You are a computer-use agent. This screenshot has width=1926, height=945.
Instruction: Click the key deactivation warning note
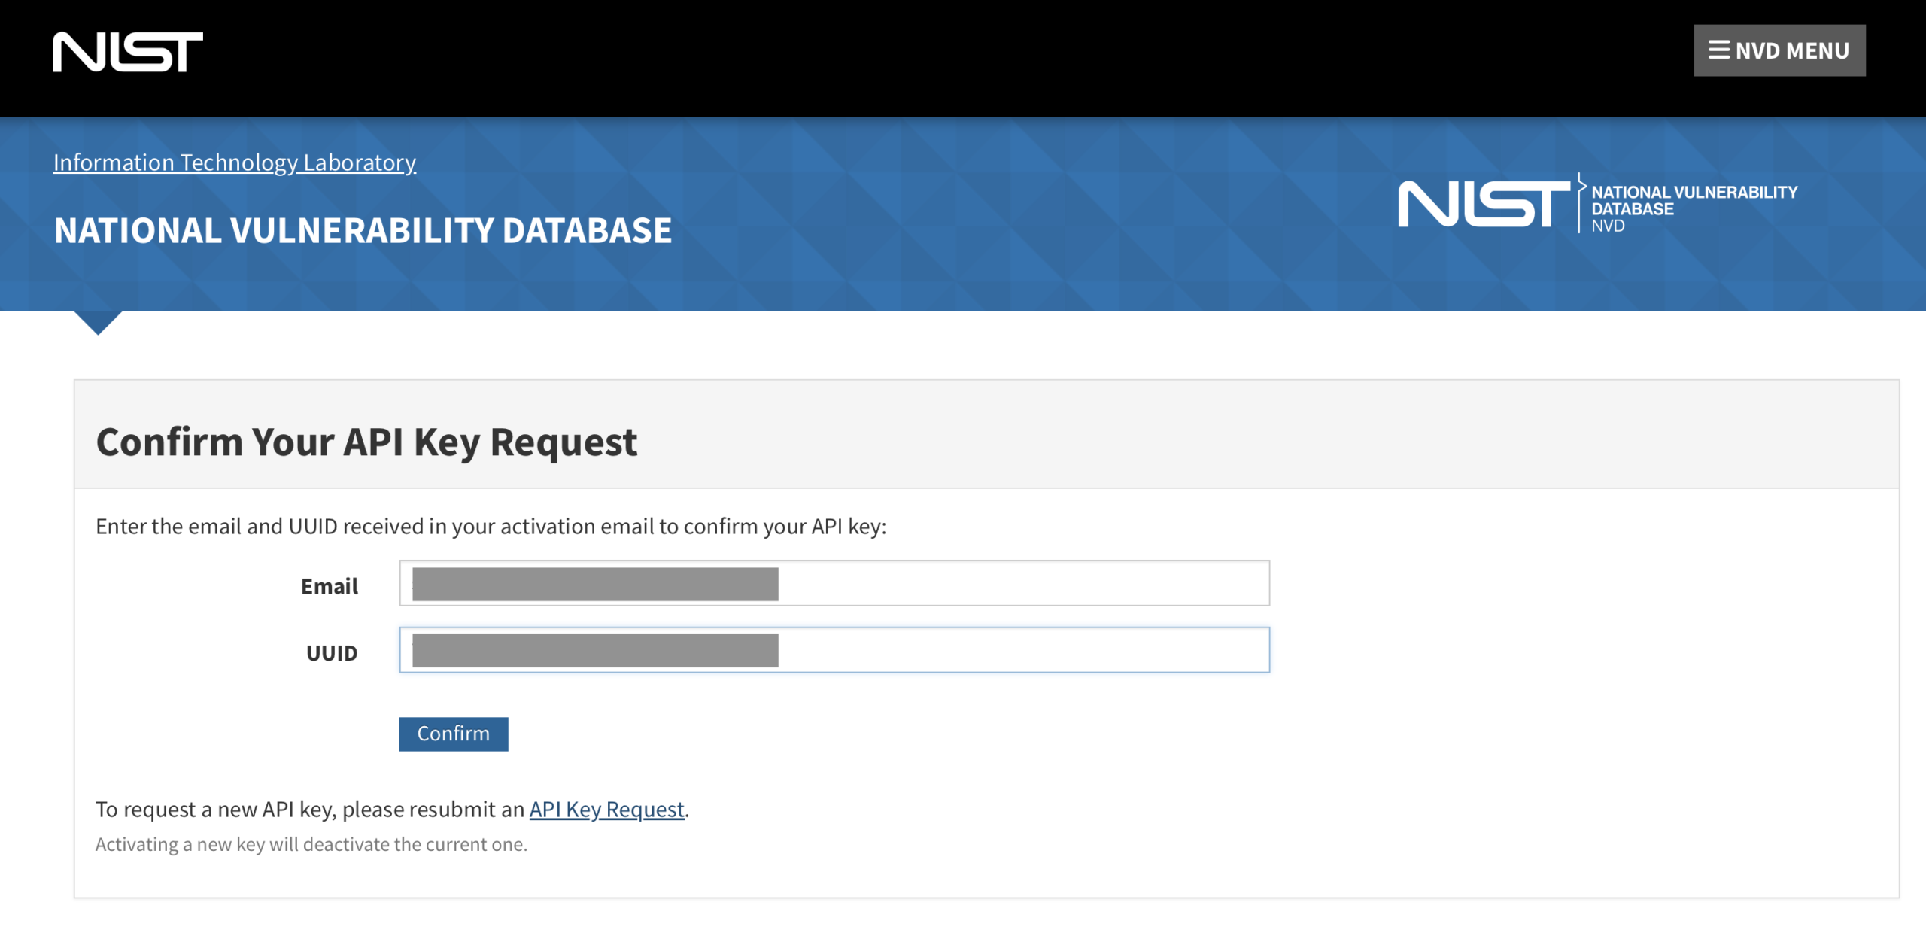[311, 844]
